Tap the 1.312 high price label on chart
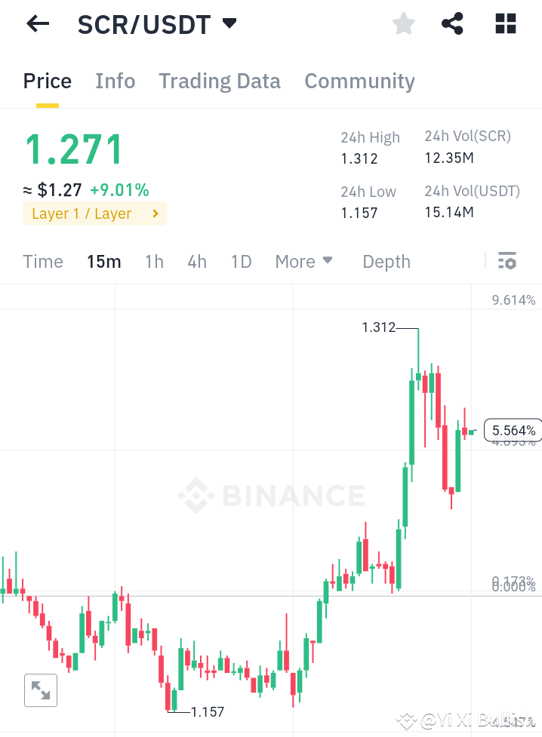Screen dimensions: 542x737 click(380, 327)
